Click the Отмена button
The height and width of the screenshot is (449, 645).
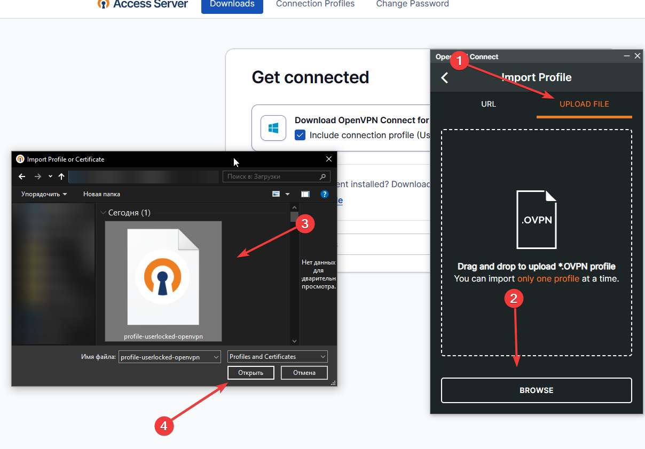pos(304,373)
